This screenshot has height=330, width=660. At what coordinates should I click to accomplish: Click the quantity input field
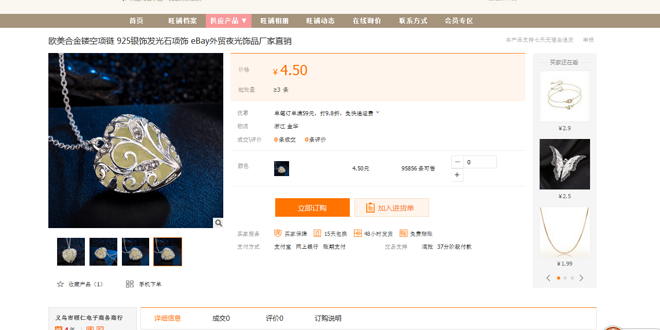[480, 162]
